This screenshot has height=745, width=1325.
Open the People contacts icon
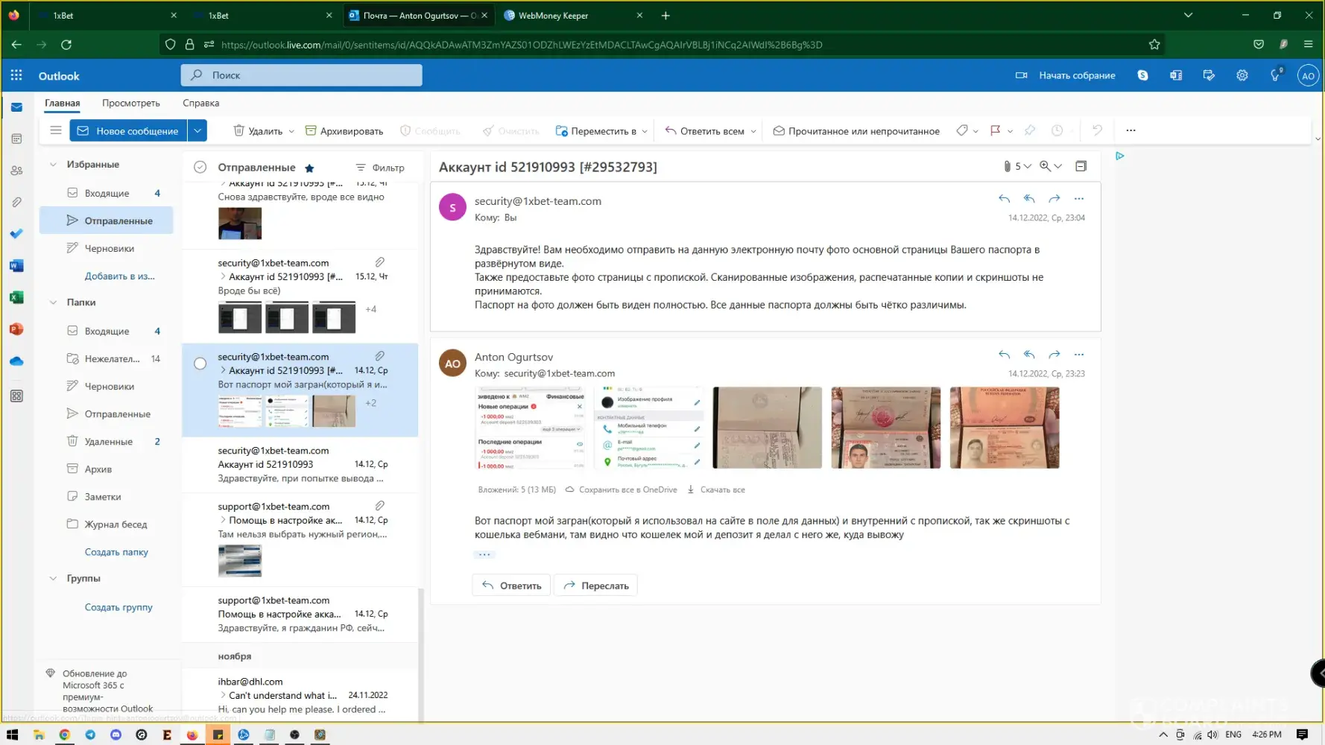[x=16, y=171]
